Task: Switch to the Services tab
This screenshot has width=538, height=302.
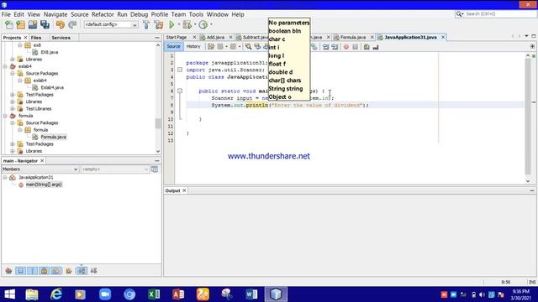Action: pyautogui.click(x=61, y=38)
